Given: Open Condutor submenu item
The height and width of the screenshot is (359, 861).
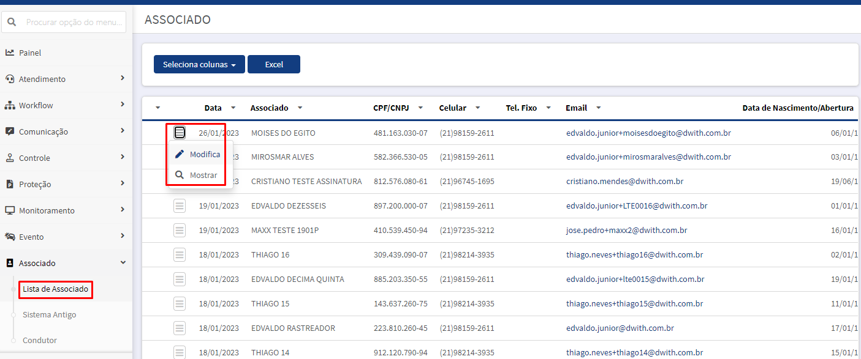Looking at the screenshot, I should (x=40, y=340).
